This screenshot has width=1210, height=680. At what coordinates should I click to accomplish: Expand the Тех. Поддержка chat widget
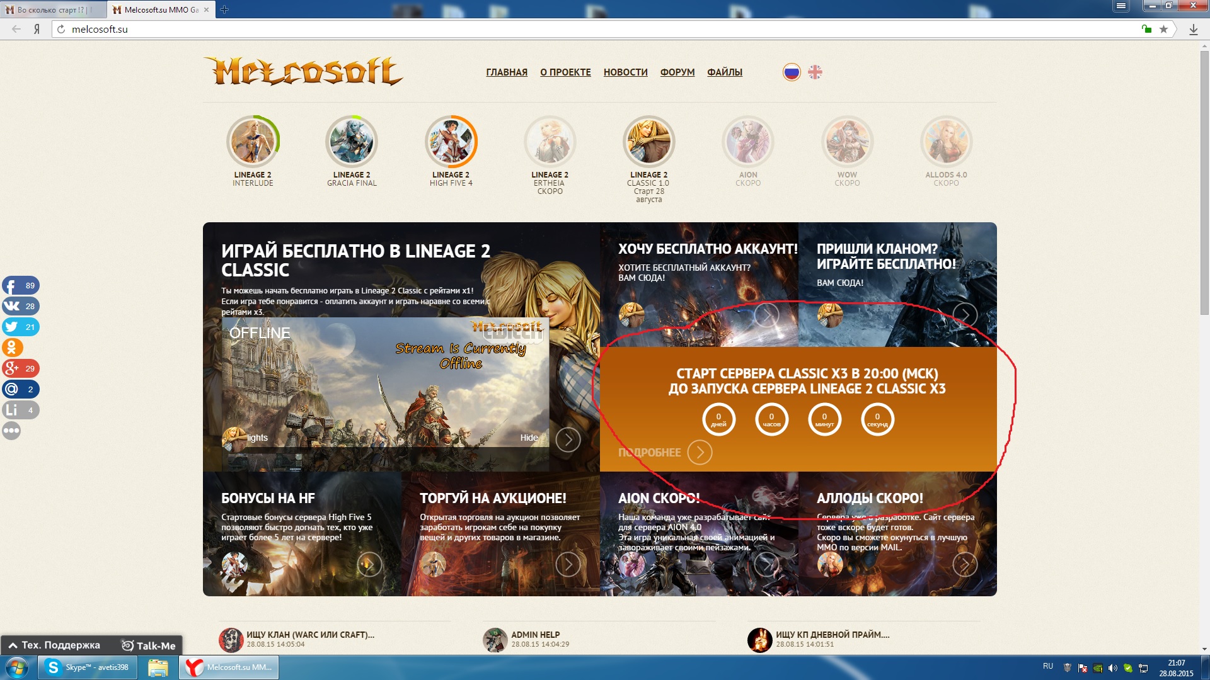54,645
